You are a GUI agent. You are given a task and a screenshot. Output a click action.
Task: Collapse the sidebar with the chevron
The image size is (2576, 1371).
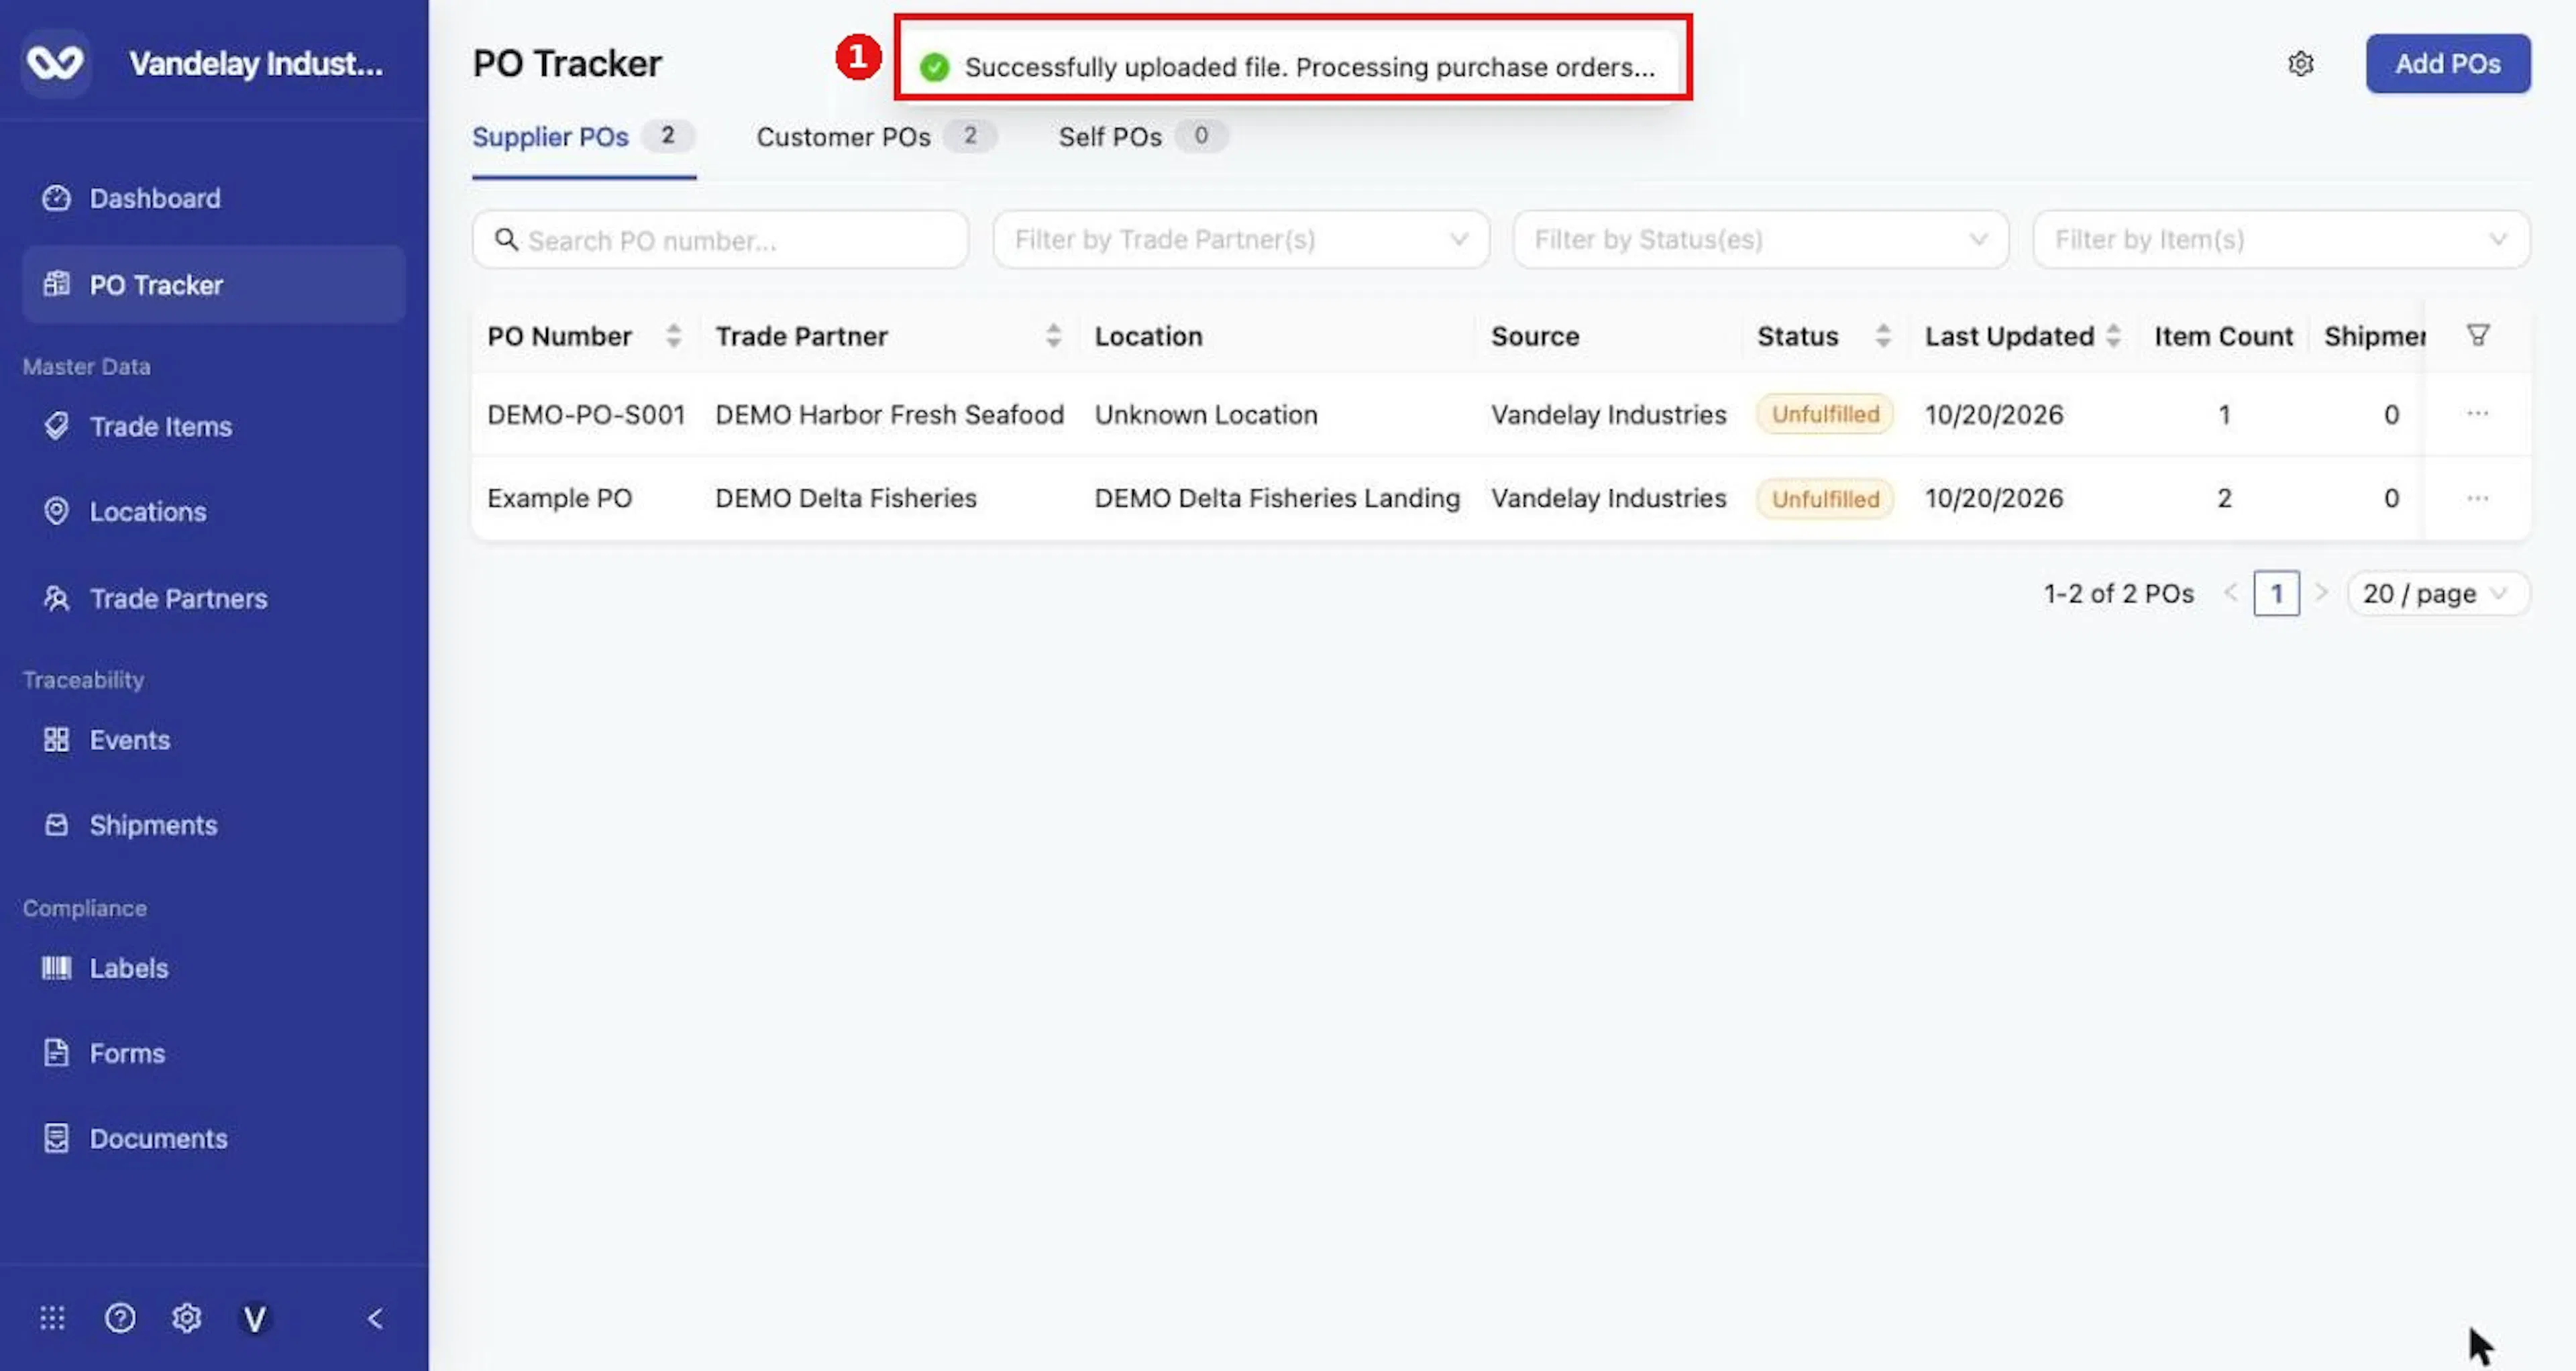375,1318
